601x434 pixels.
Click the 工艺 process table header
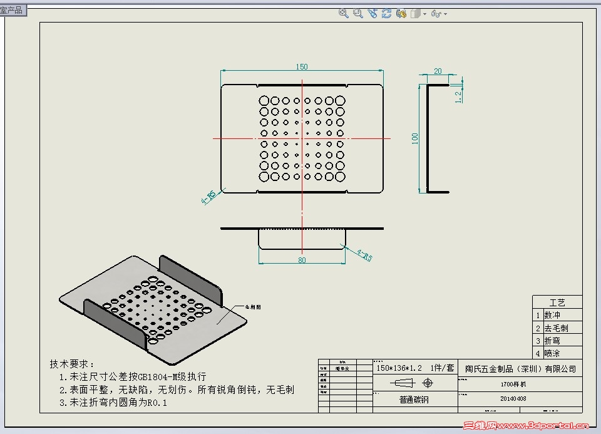558,302
